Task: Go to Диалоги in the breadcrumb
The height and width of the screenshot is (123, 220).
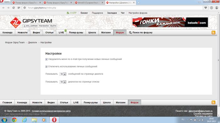Action: pyautogui.click(x=32, y=42)
